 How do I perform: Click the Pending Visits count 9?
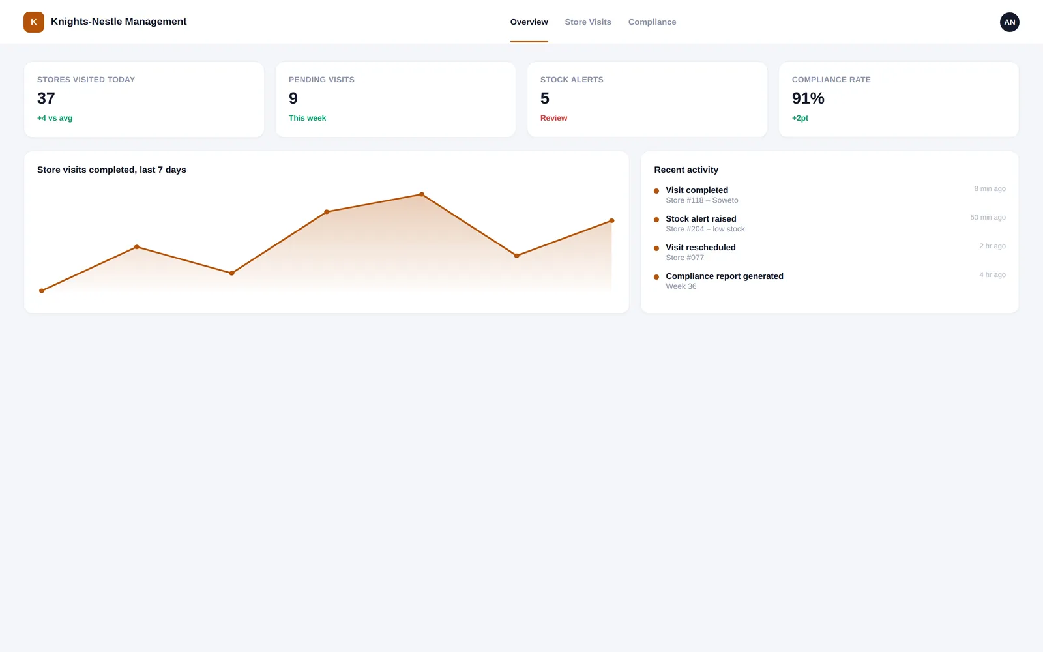click(293, 98)
